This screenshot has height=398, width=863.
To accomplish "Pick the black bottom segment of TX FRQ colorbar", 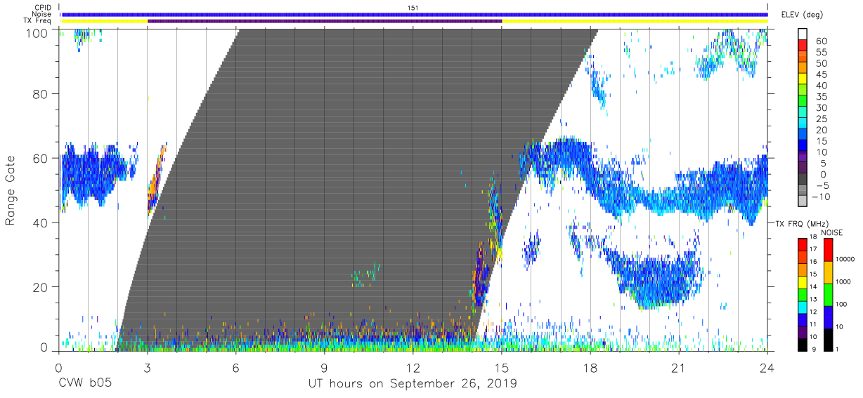I will (x=802, y=343).
